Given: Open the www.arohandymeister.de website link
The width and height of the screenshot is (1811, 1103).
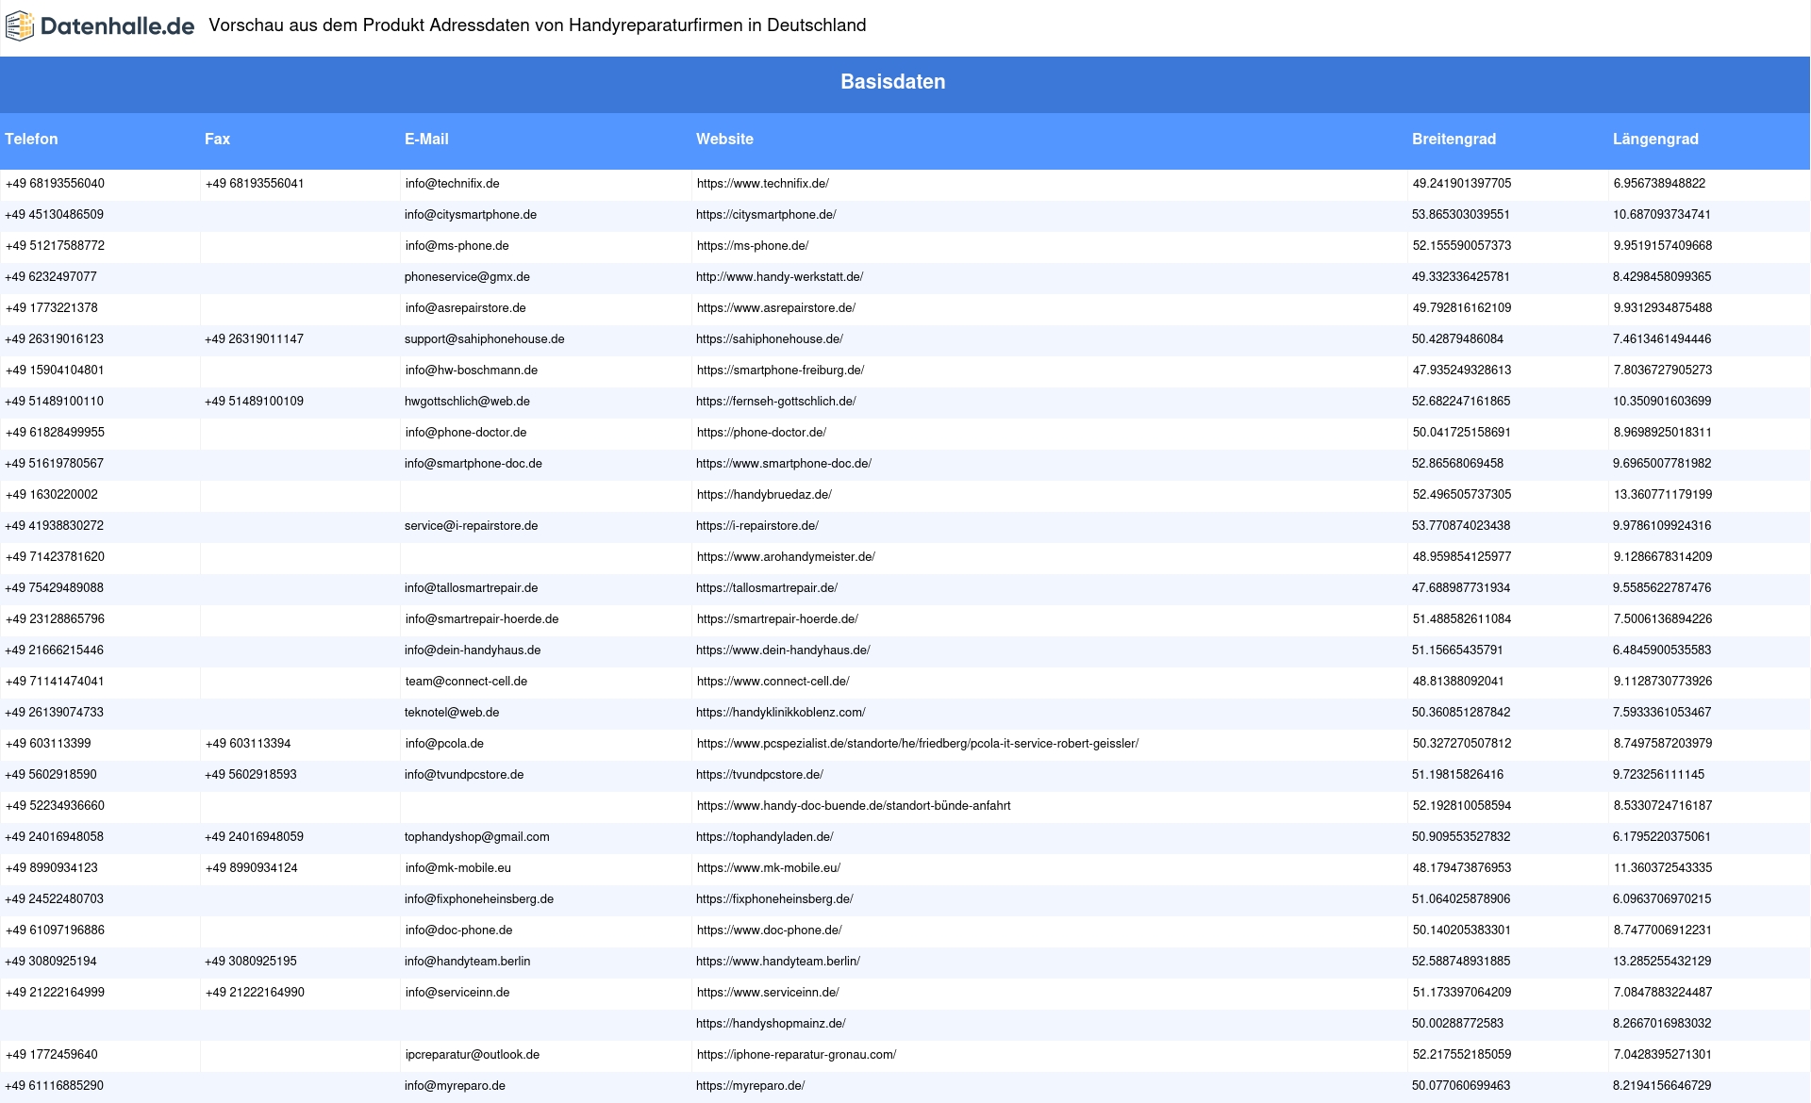Looking at the screenshot, I should [786, 557].
